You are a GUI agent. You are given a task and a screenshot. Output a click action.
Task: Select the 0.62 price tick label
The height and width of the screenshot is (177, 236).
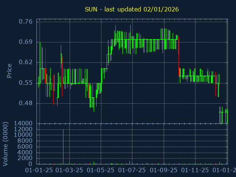(x=25, y=62)
